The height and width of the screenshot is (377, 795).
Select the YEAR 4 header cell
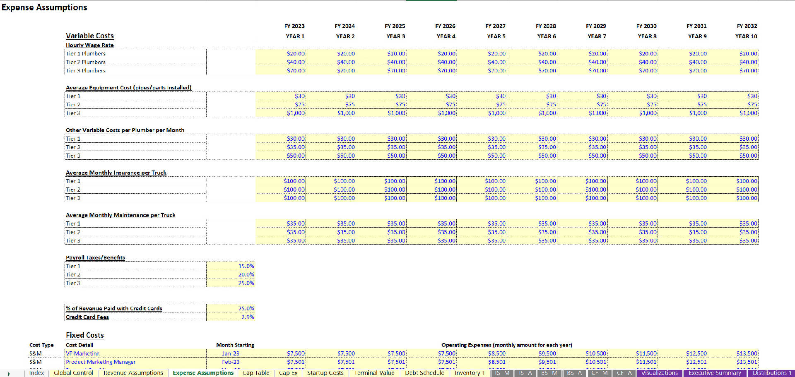pos(446,36)
